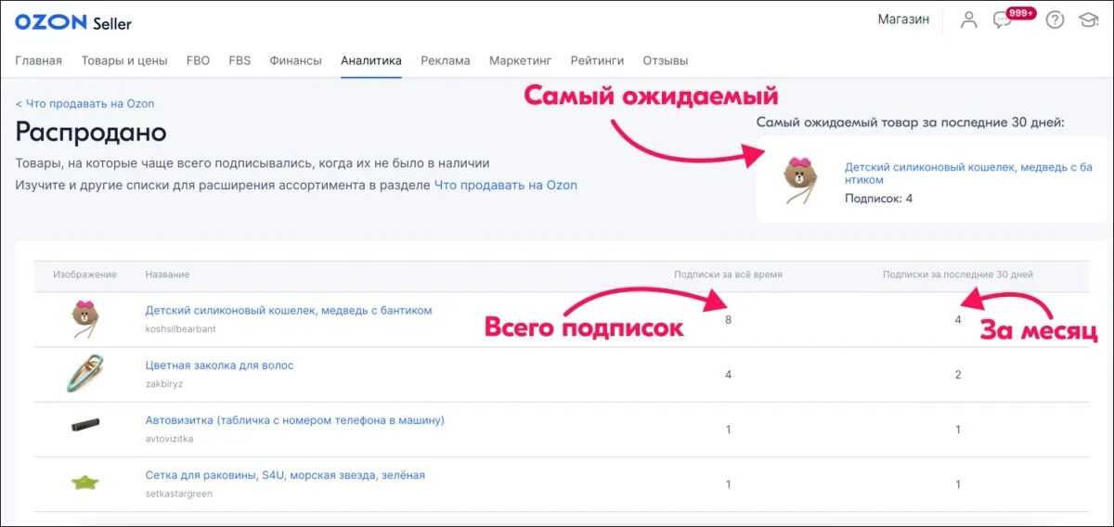Click all-time subscriptions value 4 for Цветная заколка
This screenshot has height=527, width=1114.
pyautogui.click(x=728, y=375)
